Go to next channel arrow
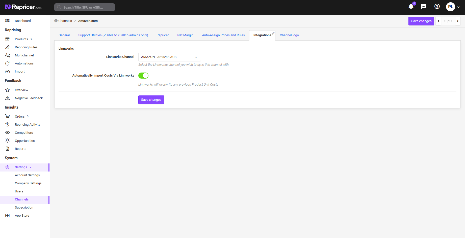Viewport: 465px width, 238px height. click(458, 21)
